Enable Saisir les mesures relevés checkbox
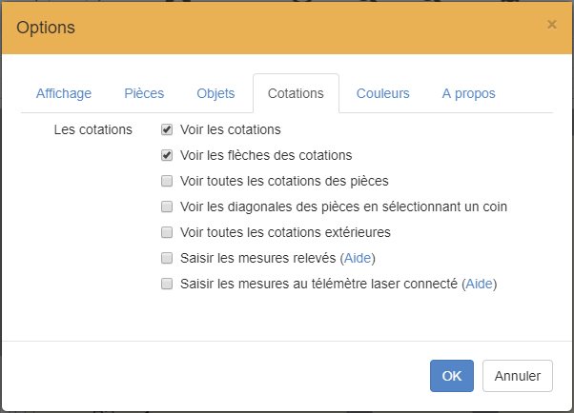574x413 pixels. pyautogui.click(x=167, y=258)
